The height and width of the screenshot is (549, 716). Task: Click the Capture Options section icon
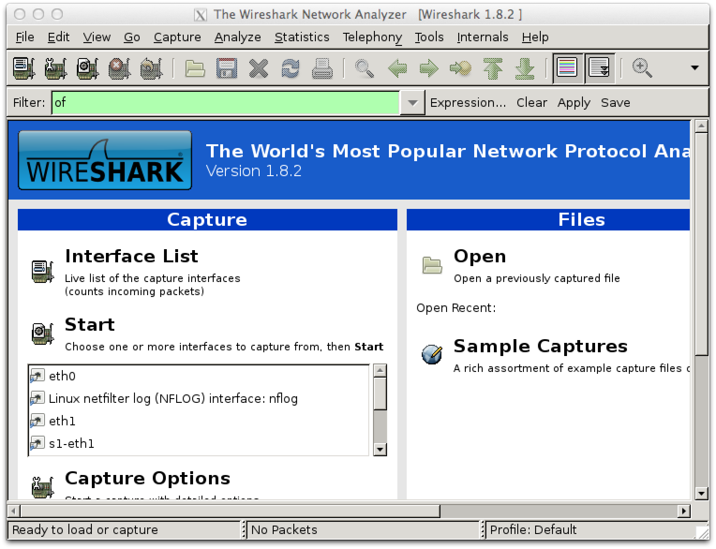(43, 487)
